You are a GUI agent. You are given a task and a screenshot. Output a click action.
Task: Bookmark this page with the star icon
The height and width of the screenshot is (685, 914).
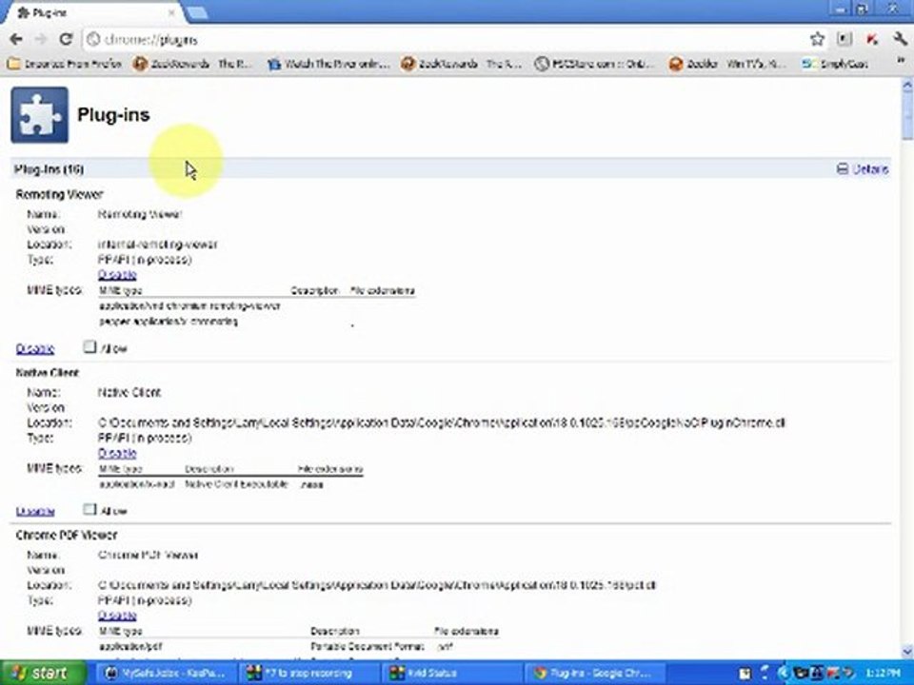(817, 39)
